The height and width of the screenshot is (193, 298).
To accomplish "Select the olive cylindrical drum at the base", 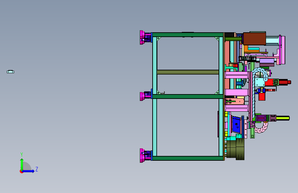I will [x=235, y=149].
